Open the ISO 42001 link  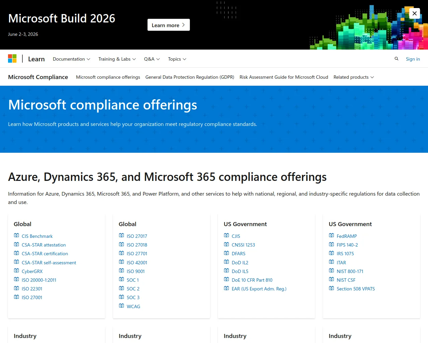tap(137, 263)
